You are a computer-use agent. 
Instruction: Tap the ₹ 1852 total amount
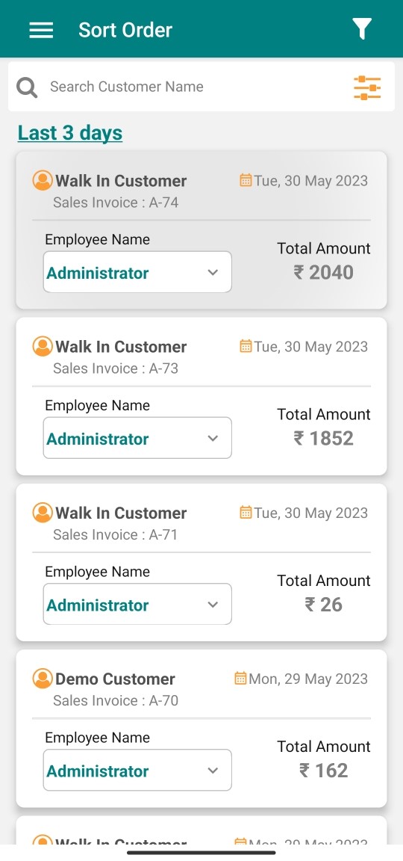[x=323, y=438]
